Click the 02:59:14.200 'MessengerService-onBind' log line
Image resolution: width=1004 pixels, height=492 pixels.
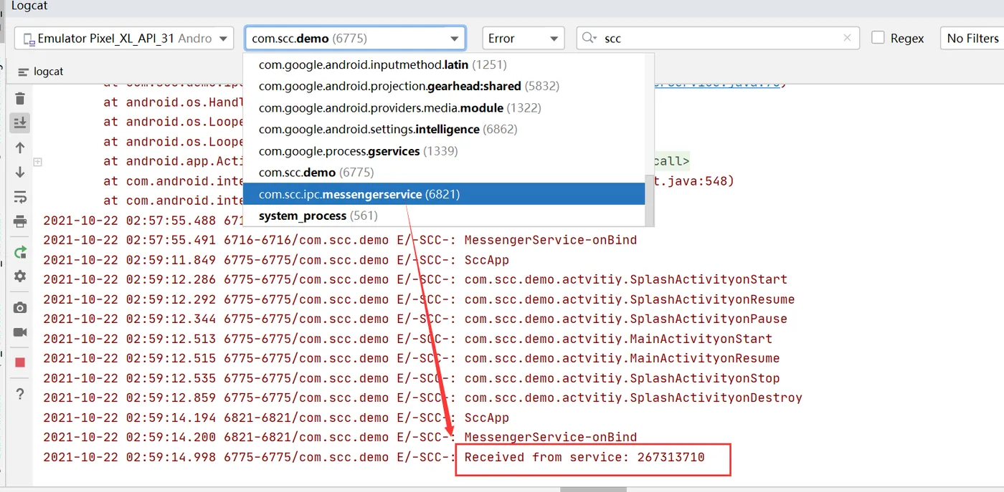pos(340,437)
